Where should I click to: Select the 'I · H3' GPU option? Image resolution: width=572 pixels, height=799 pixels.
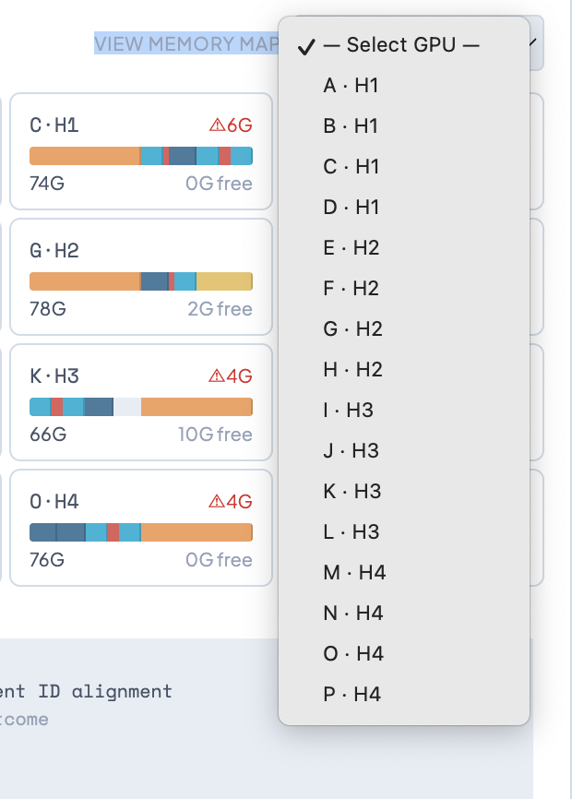point(349,411)
